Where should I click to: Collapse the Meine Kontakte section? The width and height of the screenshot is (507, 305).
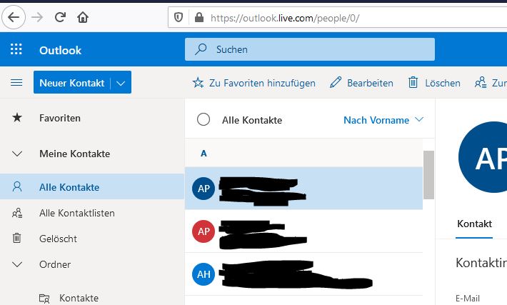[x=17, y=154]
